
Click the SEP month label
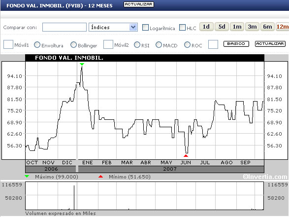pyautogui.click(x=245, y=163)
